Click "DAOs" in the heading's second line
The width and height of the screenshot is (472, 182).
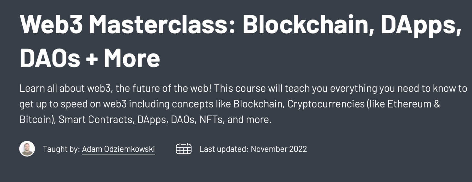click(50, 58)
